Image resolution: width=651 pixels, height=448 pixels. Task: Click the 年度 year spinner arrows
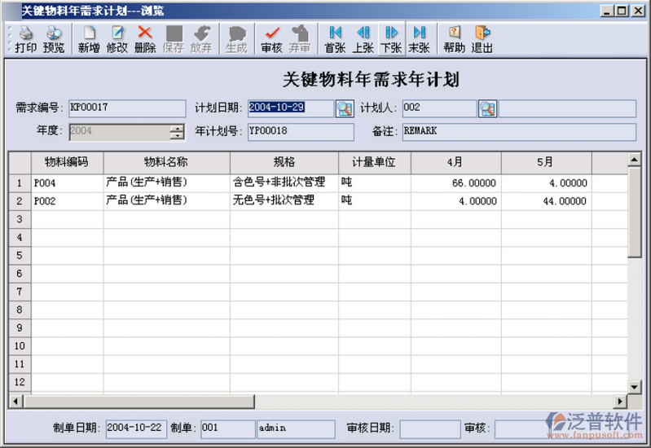tap(177, 131)
